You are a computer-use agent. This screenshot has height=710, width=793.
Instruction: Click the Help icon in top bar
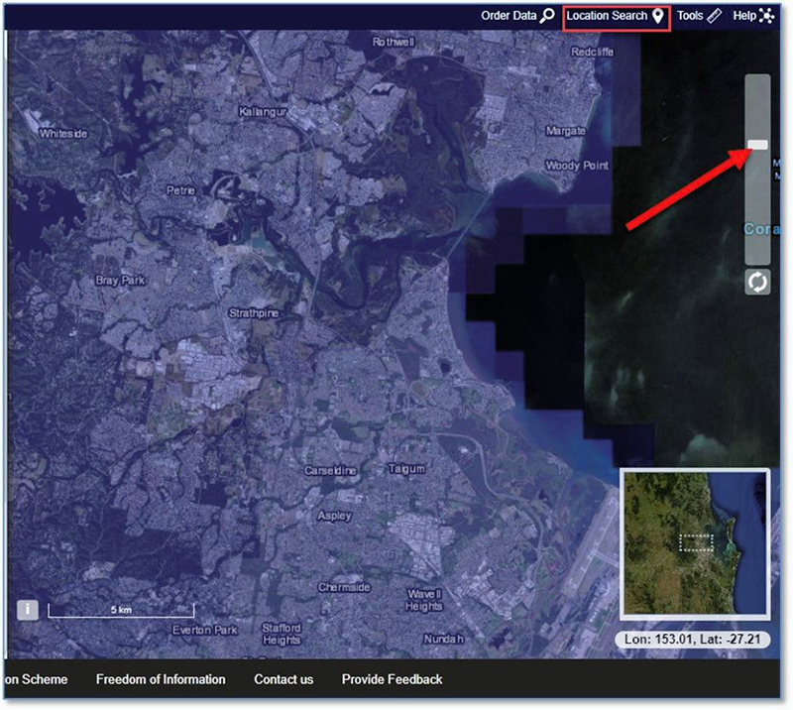[767, 16]
